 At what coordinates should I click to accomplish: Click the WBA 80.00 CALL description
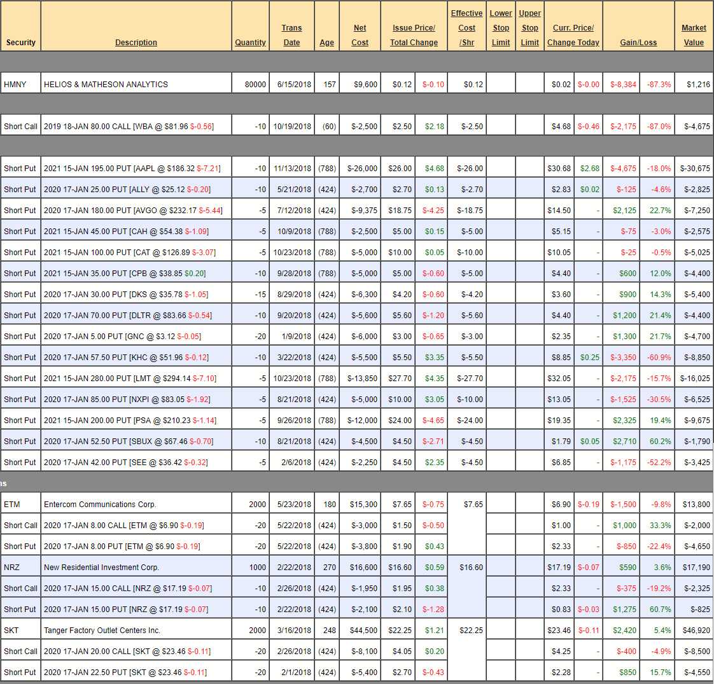[x=129, y=127]
